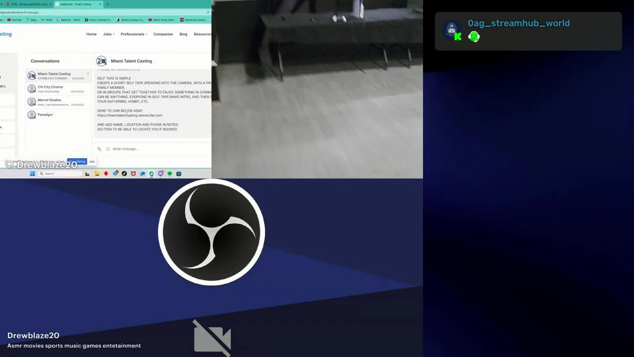Open Spotify from the taskbar
The height and width of the screenshot is (357, 634).
point(169,174)
